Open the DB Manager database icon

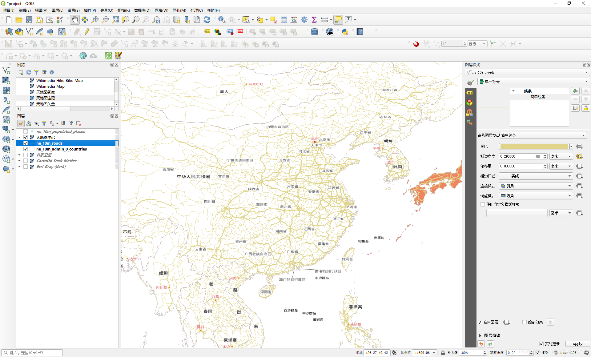pos(314,32)
